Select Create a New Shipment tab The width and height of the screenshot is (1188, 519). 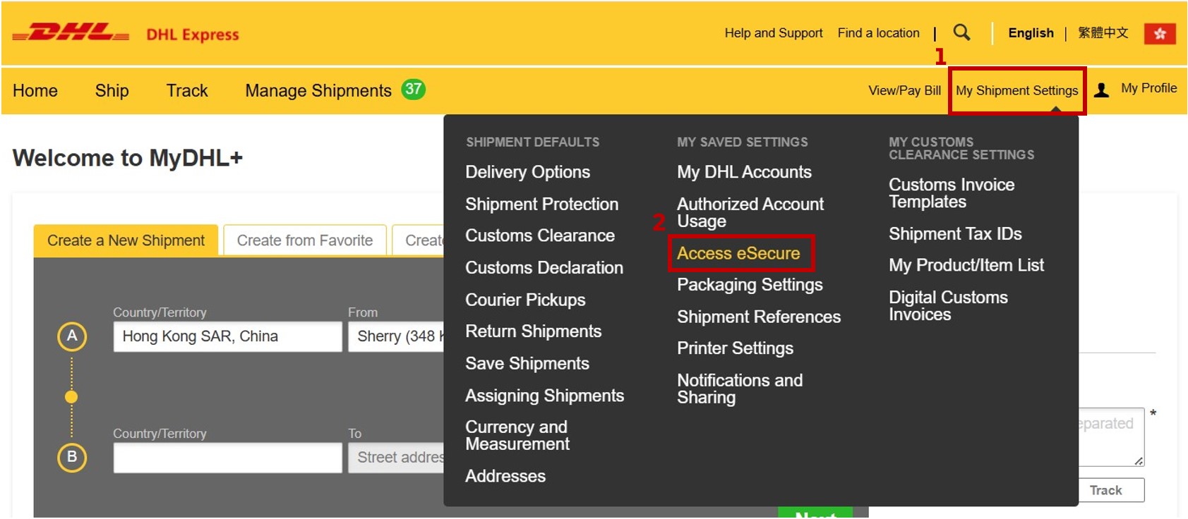tap(126, 240)
